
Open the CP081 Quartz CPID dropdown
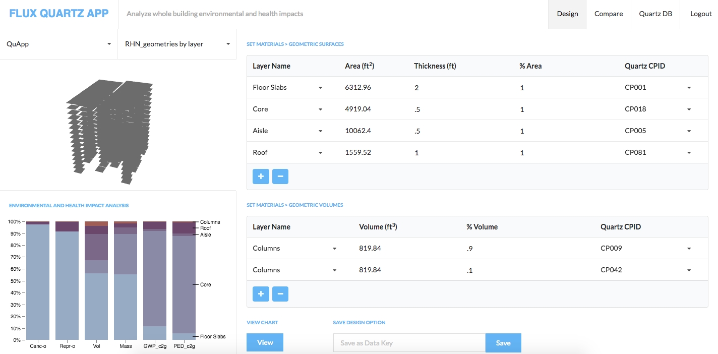pos(658,152)
